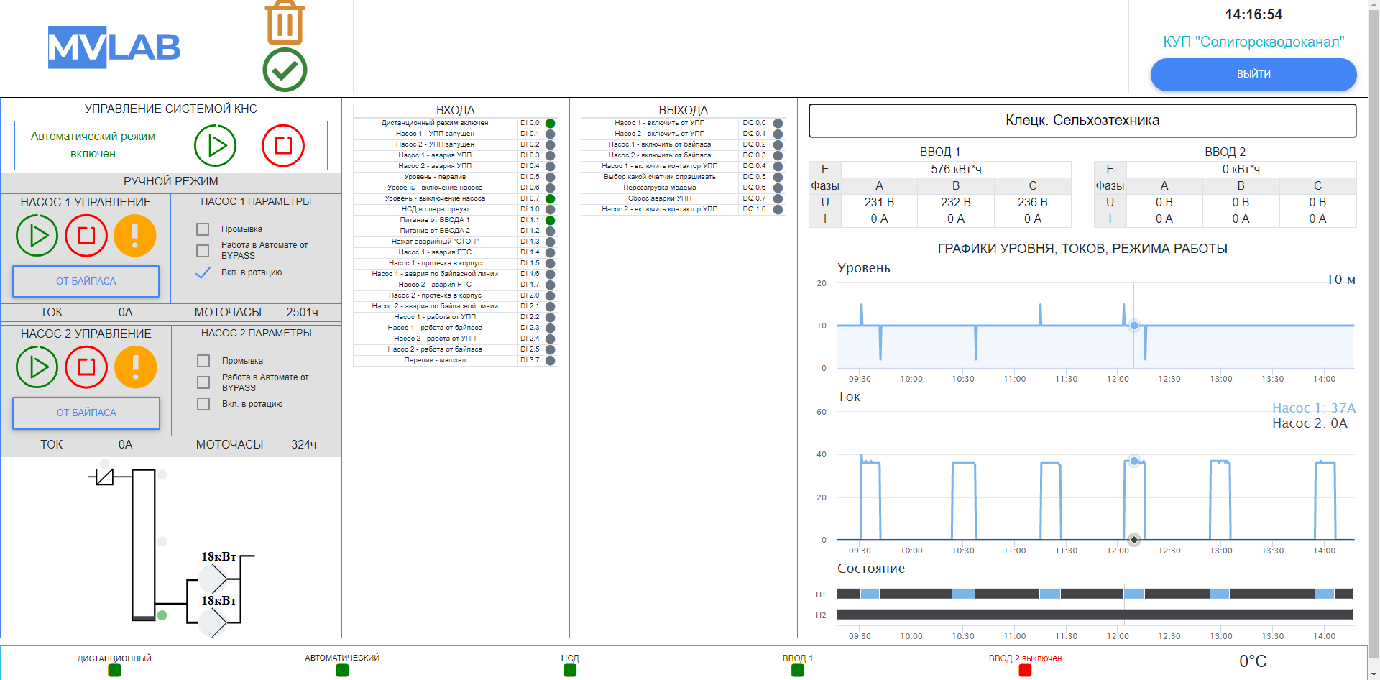The height and width of the screenshot is (680, 1380).
Task: Toggle Pump 1 'Работа в Автомате от BYPASS'
Action: coord(203,251)
